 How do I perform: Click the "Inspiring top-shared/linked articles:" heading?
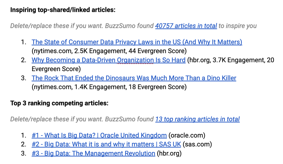tap(63, 10)
